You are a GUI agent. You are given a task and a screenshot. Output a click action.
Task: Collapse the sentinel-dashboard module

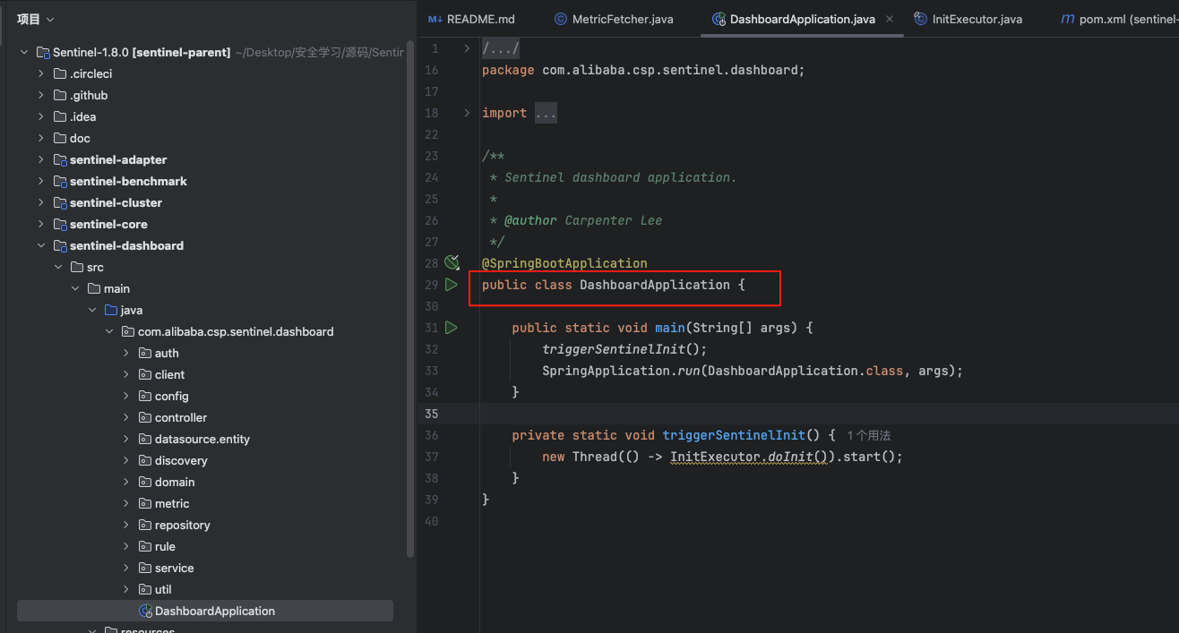coord(41,246)
